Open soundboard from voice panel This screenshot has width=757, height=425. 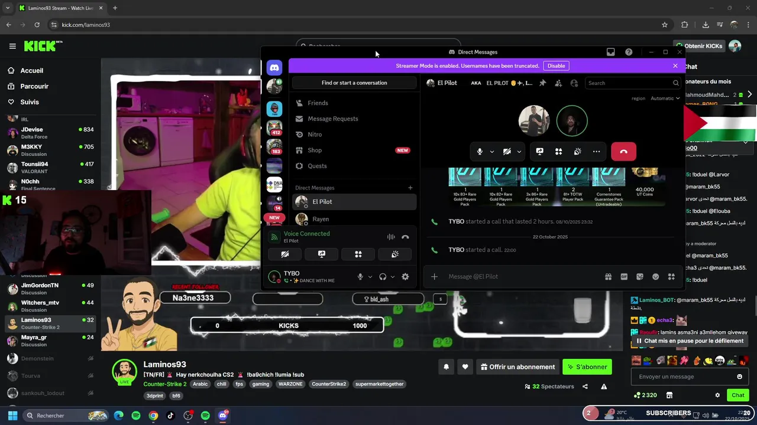pyautogui.click(x=395, y=254)
